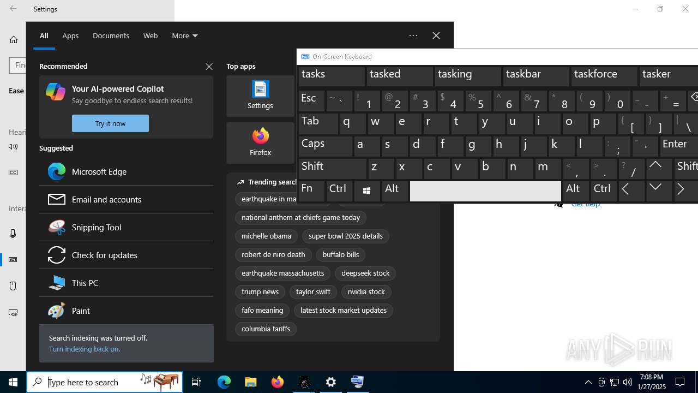Image resolution: width=698 pixels, height=393 pixels.
Task: Toggle Fn key on On-Screen Keyboard
Action: point(311,191)
